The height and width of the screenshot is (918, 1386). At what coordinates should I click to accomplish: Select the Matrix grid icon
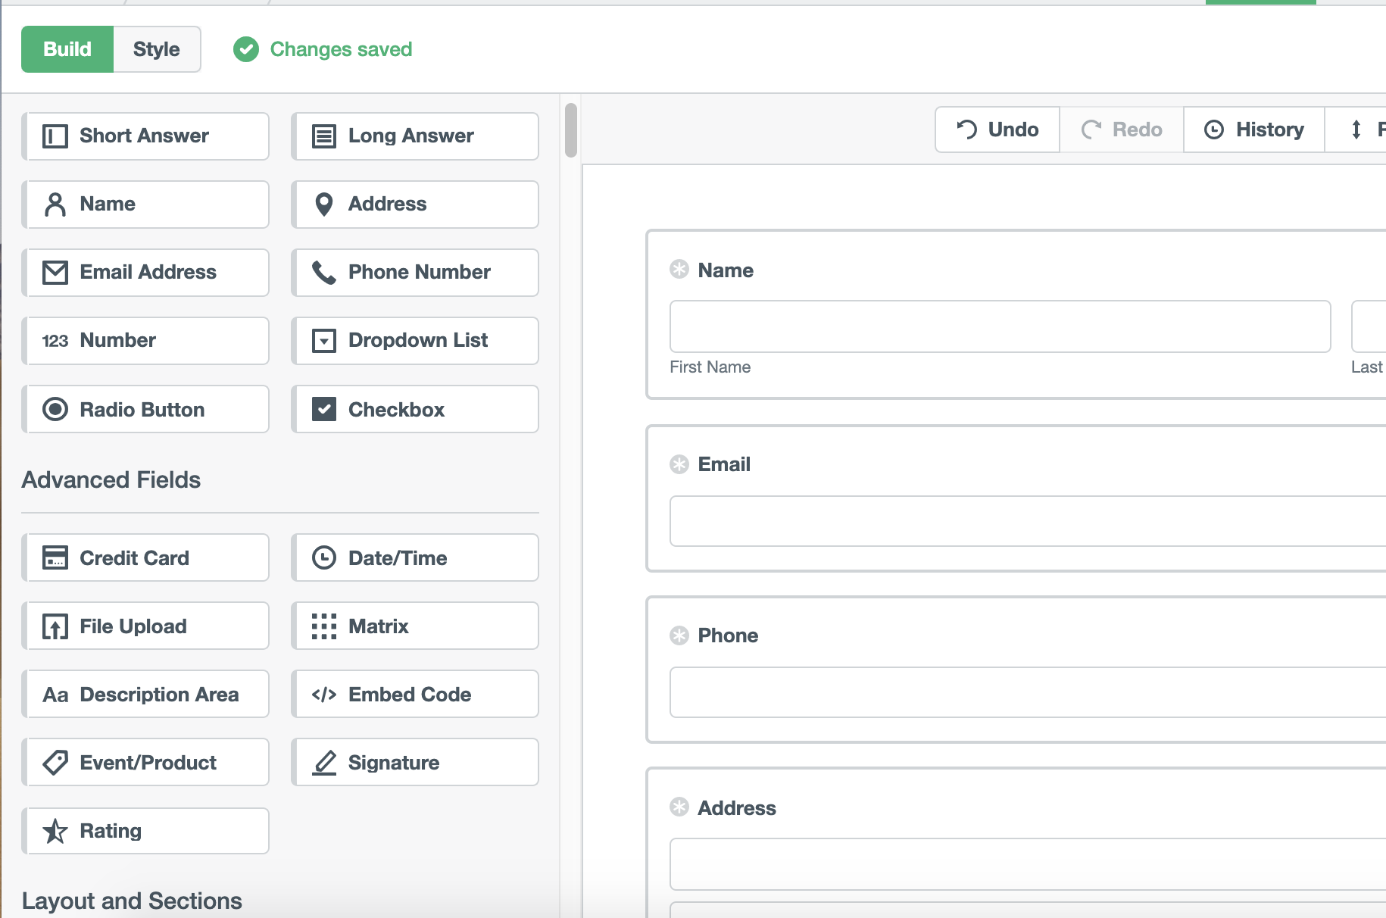point(324,626)
